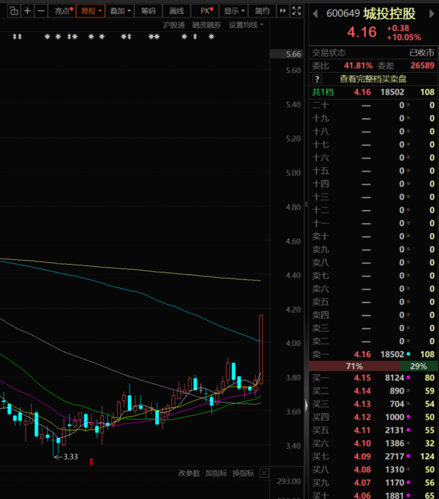Viewport: 439px width, 499px height.
Task: Click the 3.33 low price annotation
Action: [66, 457]
